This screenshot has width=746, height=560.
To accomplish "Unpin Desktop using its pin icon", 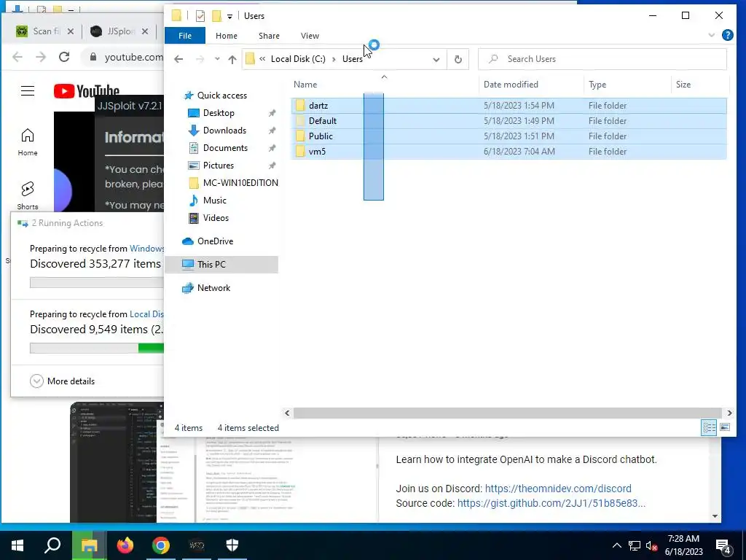I will pyautogui.click(x=272, y=113).
